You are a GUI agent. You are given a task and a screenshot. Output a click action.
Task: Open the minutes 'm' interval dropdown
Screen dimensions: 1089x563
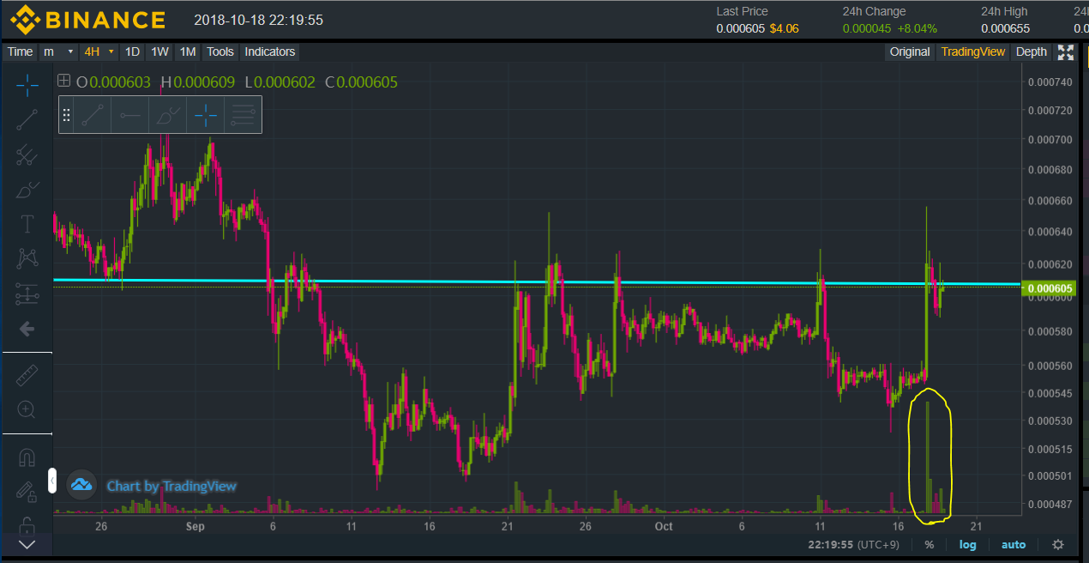(x=58, y=52)
